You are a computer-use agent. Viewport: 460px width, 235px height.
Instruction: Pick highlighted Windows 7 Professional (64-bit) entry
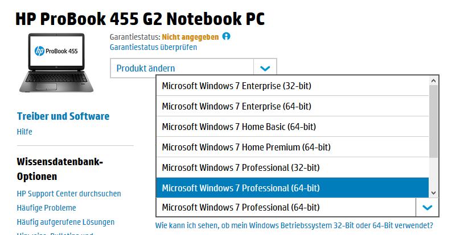point(293,187)
